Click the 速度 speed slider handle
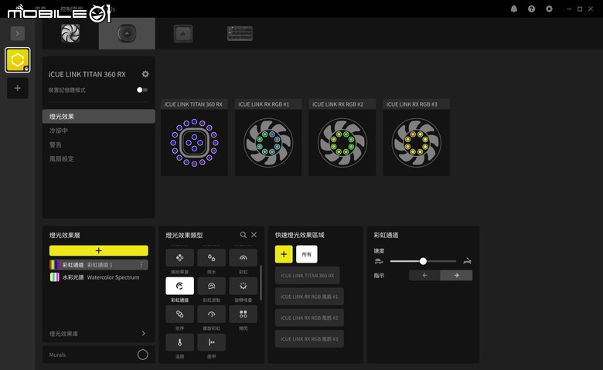 point(423,261)
